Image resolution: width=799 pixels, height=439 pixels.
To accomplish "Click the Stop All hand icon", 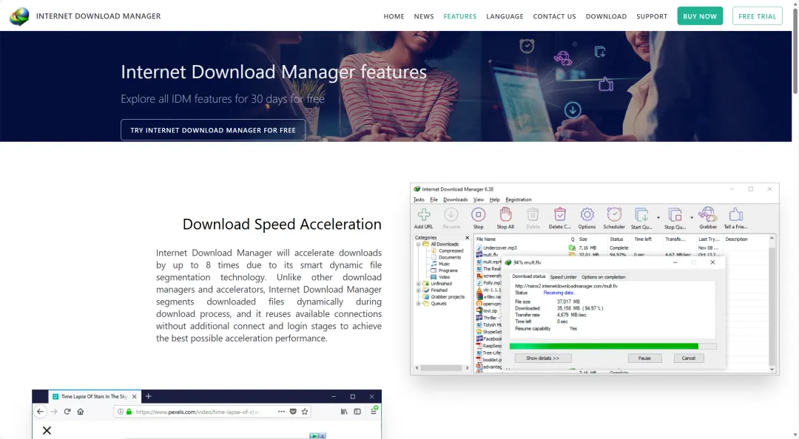I will pos(505,219).
